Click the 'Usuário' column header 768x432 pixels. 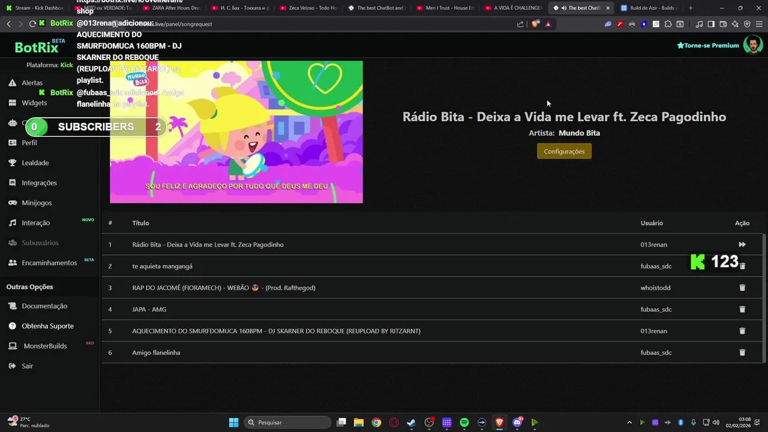pyautogui.click(x=652, y=223)
